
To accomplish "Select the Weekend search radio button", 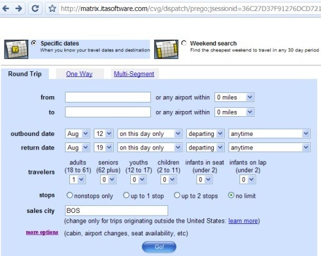I will [184, 43].
